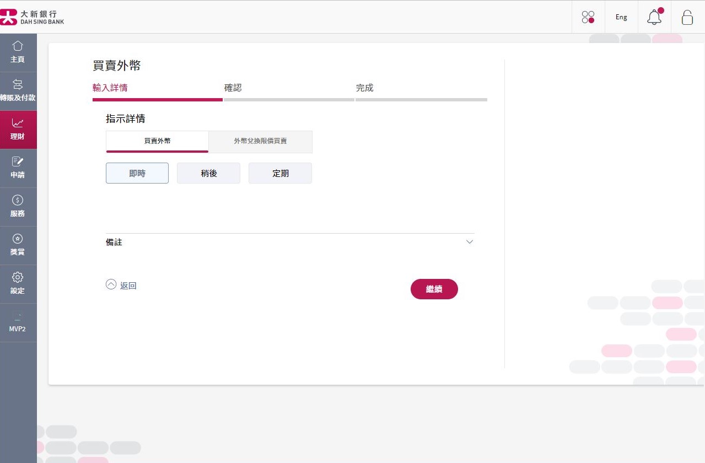705x463 pixels.
Task: Open the 主頁 home icon in sidebar
Action: (18, 46)
